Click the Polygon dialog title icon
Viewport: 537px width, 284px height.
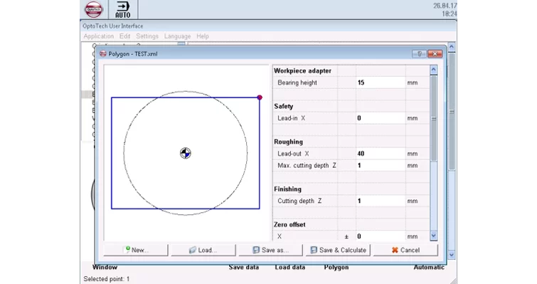(102, 54)
